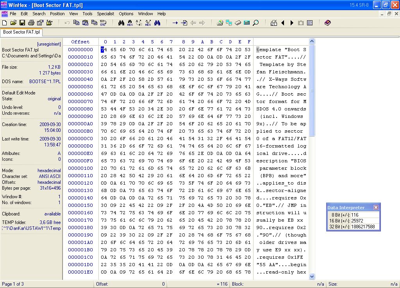400x288 pixels.
Task: Click the hex view scroll up arrow
Action: pyautogui.click(x=312, y=41)
